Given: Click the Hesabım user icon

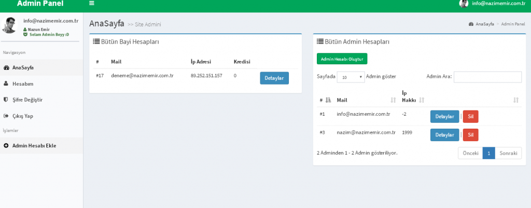Looking at the screenshot, I should (6, 84).
